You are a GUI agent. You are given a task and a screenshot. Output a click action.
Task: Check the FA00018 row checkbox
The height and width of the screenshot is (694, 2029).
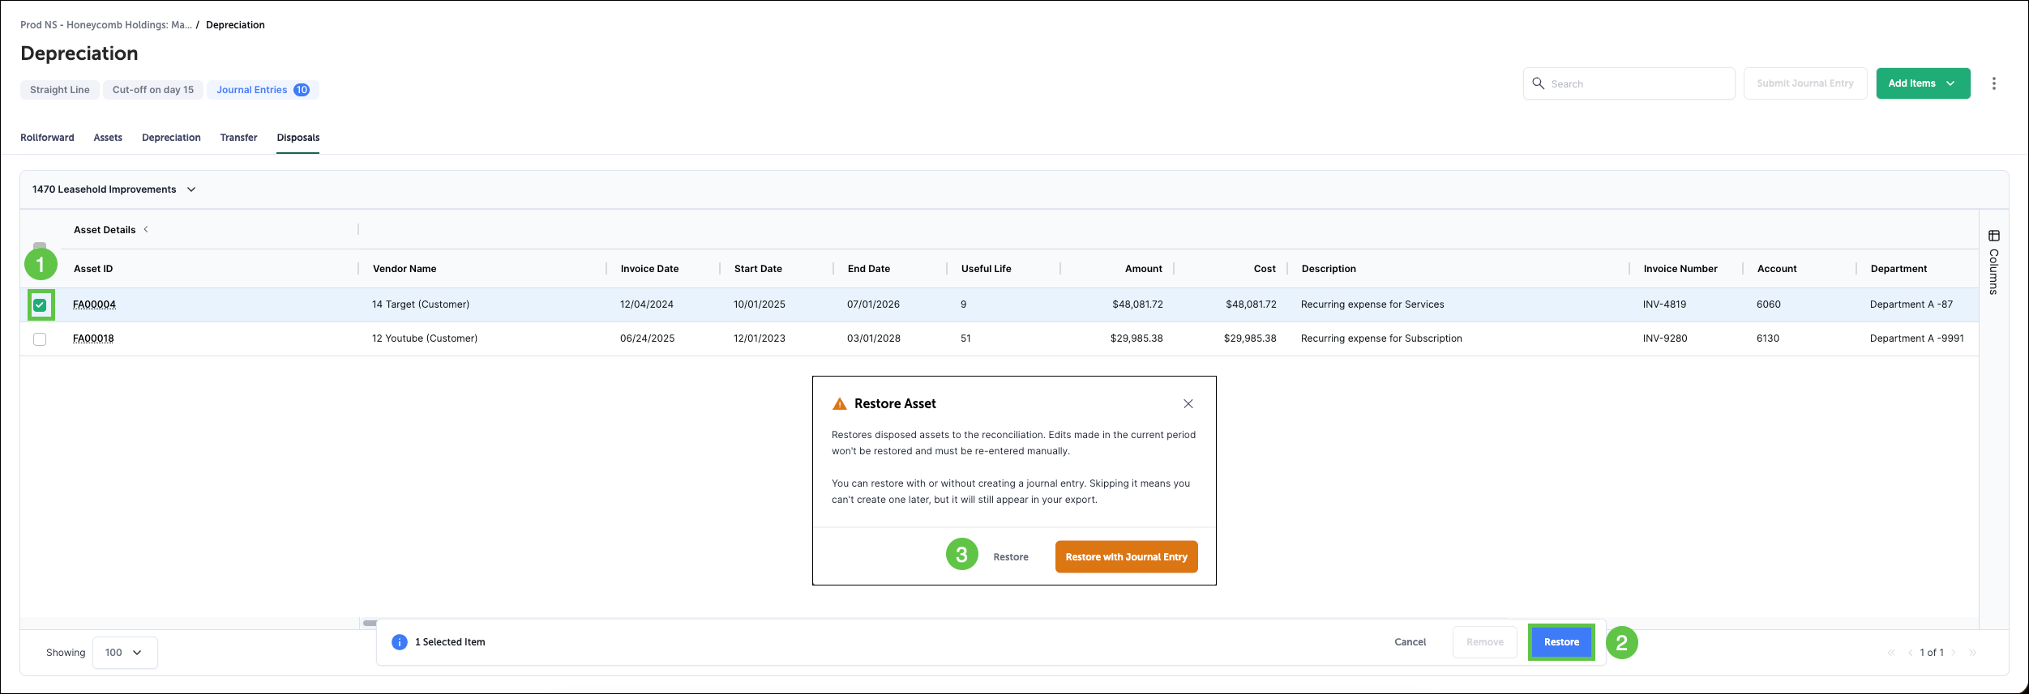coord(40,339)
